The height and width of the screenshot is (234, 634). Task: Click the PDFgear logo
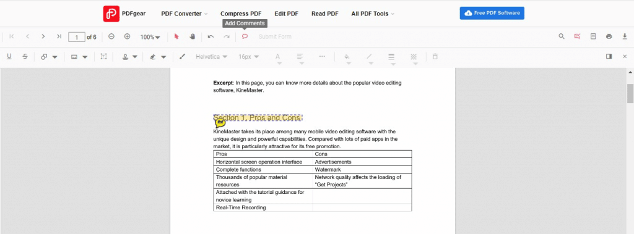(124, 14)
